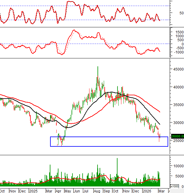Viewport: 184px width, 193px height.
Task: Click the May label on time axis
Action: (68, 191)
